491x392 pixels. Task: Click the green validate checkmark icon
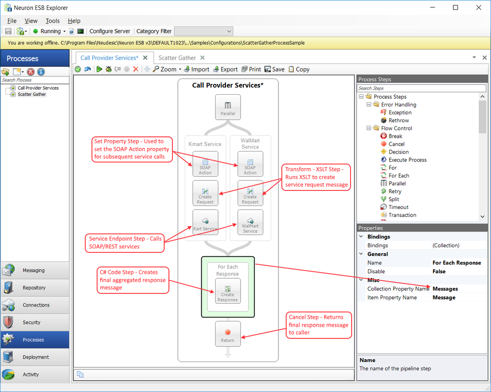click(78, 69)
